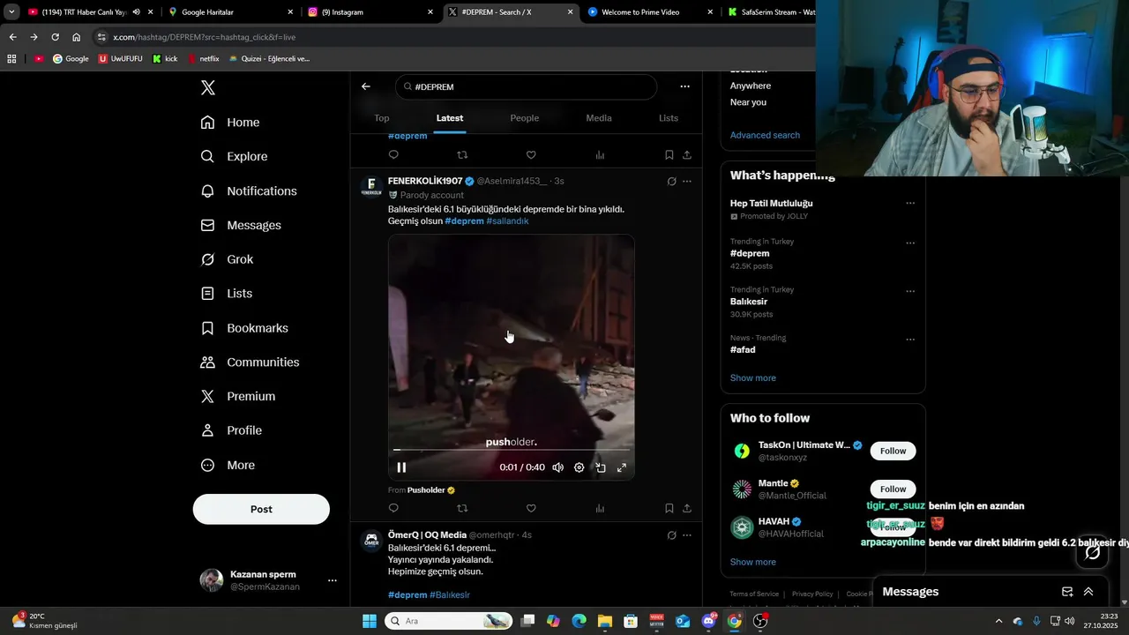Click Show more under trends

click(753, 377)
